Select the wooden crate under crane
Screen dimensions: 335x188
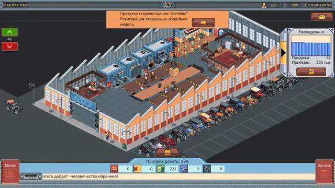point(174,72)
